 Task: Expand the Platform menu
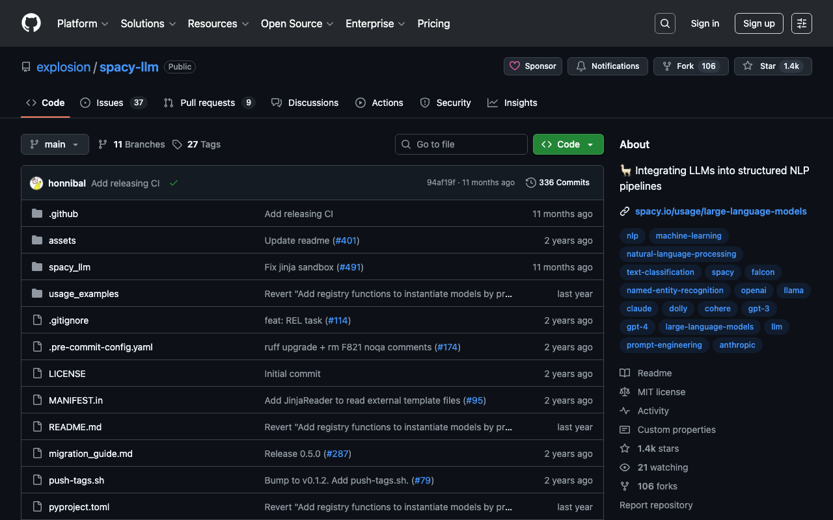(x=83, y=23)
